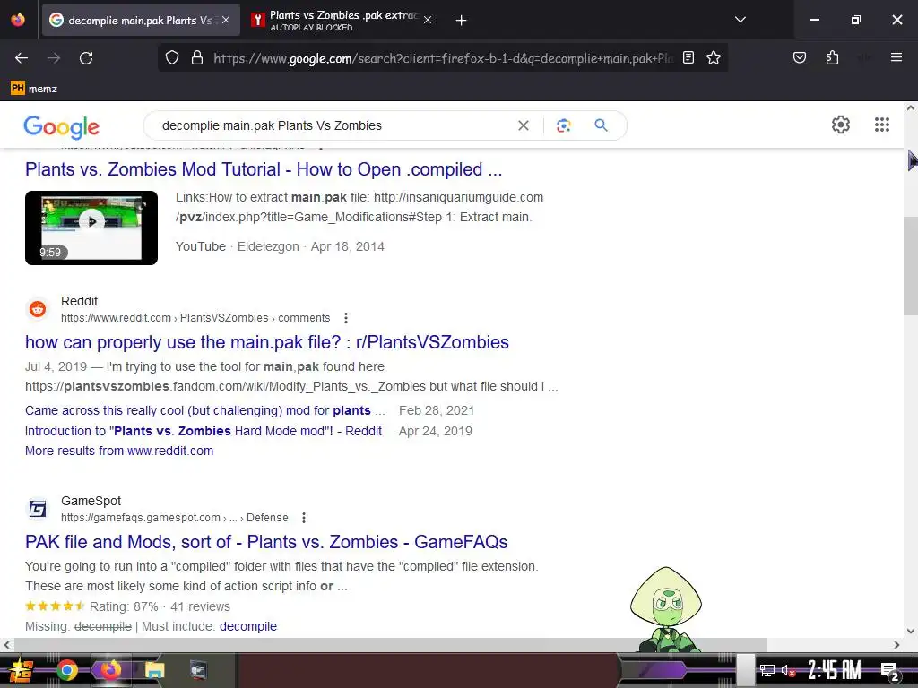Open Plants vs. Zombies Mod Tutorial result
Viewport: 918px width, 688px height.
(264, 169)
